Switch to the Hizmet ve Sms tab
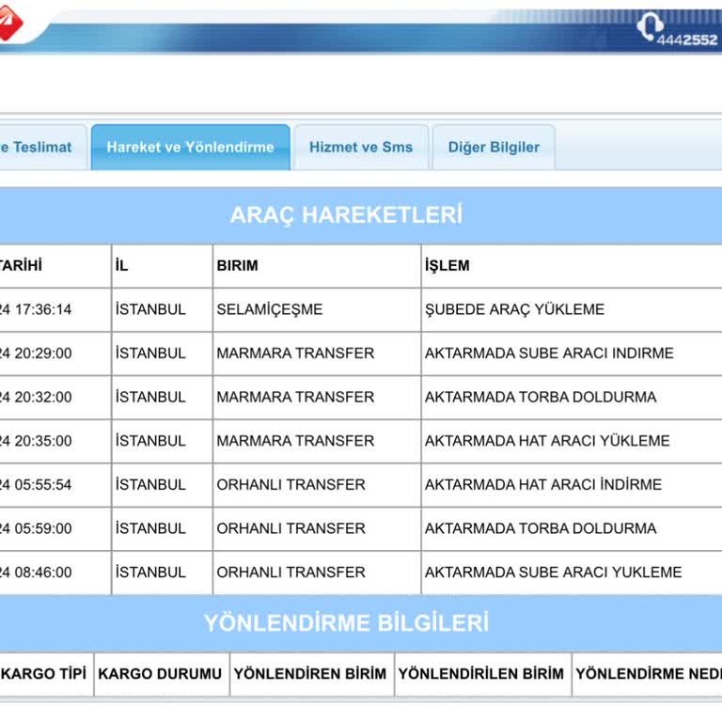Image resolution: width=722 pixels, height=722 pixels. point(361,147)
